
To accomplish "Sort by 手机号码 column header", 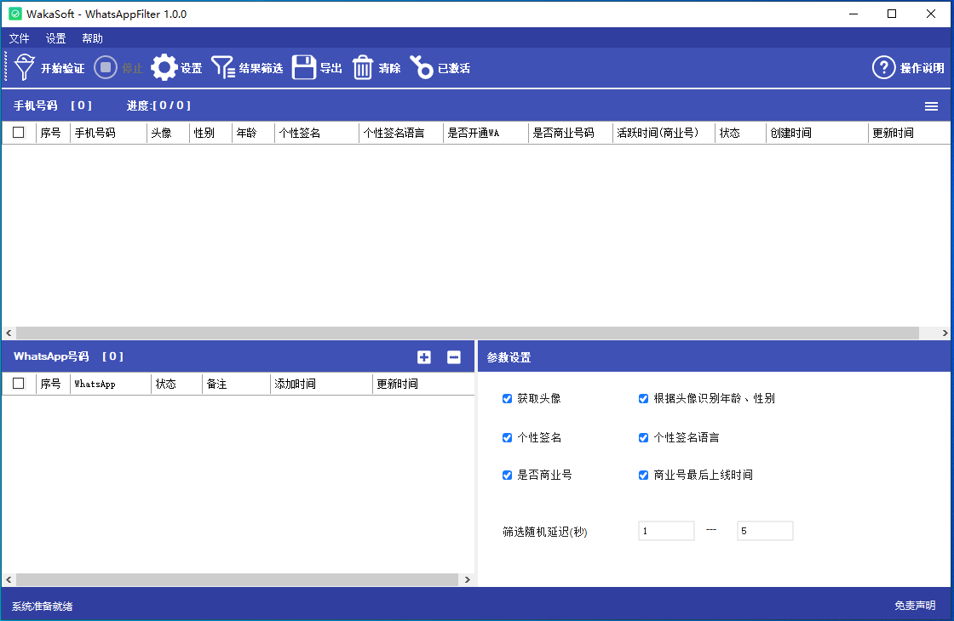I will click(95, 134).
